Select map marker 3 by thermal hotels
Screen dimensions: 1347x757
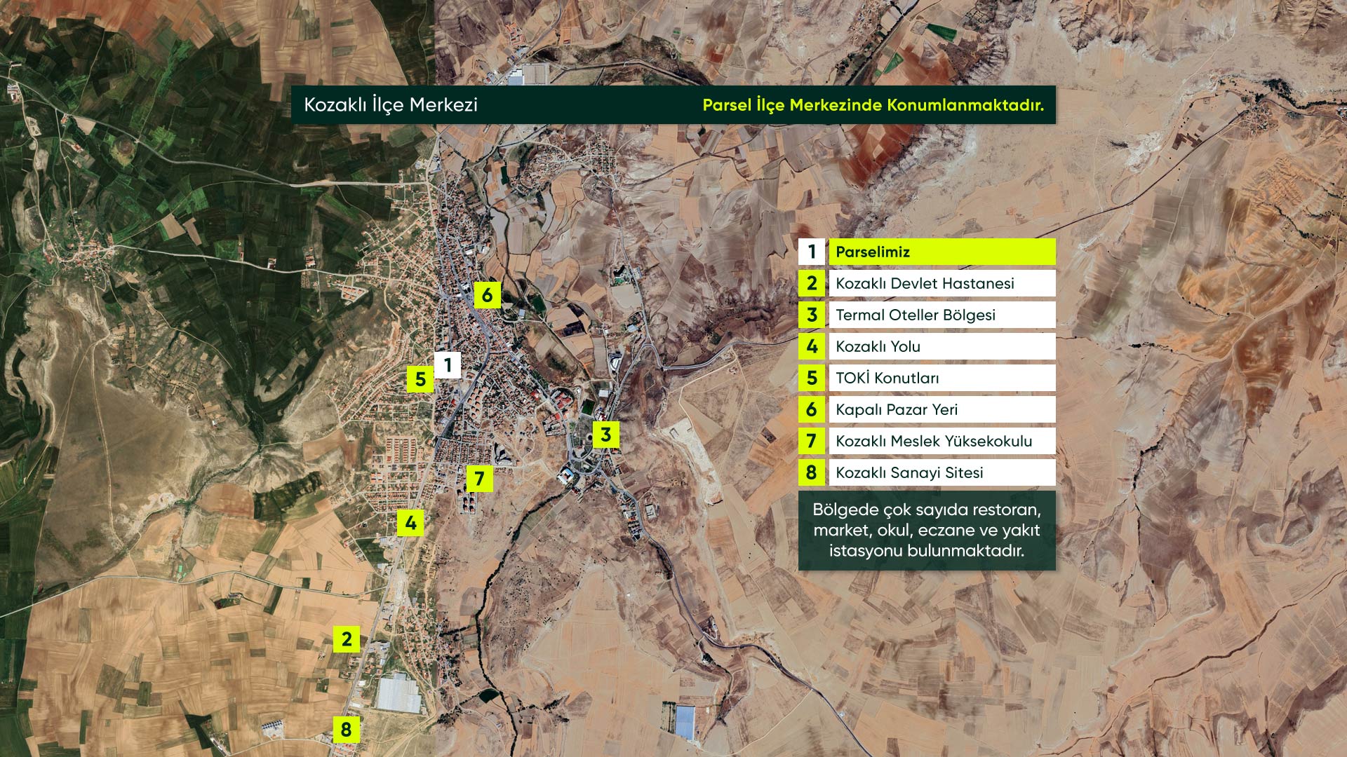point(606,435)
